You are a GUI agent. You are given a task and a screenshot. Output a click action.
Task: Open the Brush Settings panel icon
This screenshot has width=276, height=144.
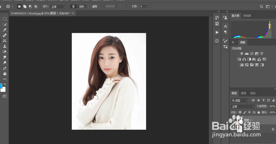pos(225,41)
